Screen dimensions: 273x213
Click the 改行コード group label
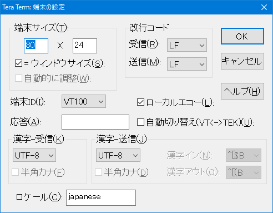[x=149, y=28]
